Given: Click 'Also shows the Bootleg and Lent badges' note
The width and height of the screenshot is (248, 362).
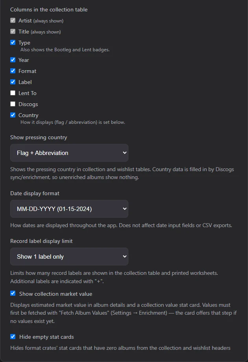Looking at the screenshot, I should pyautogui.click(x=65, y=50).
